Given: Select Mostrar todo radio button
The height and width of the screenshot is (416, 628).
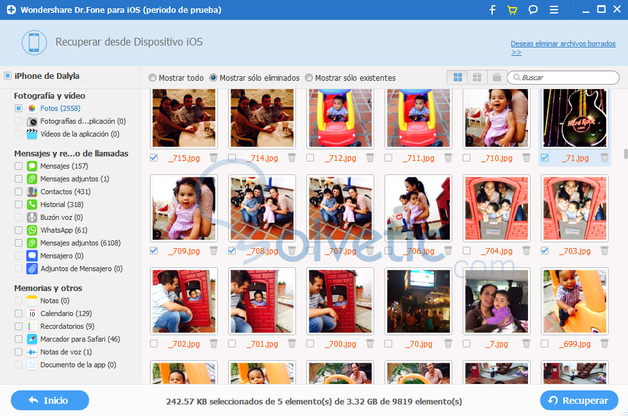Looking at the screenshot, I should click(153, 78).
